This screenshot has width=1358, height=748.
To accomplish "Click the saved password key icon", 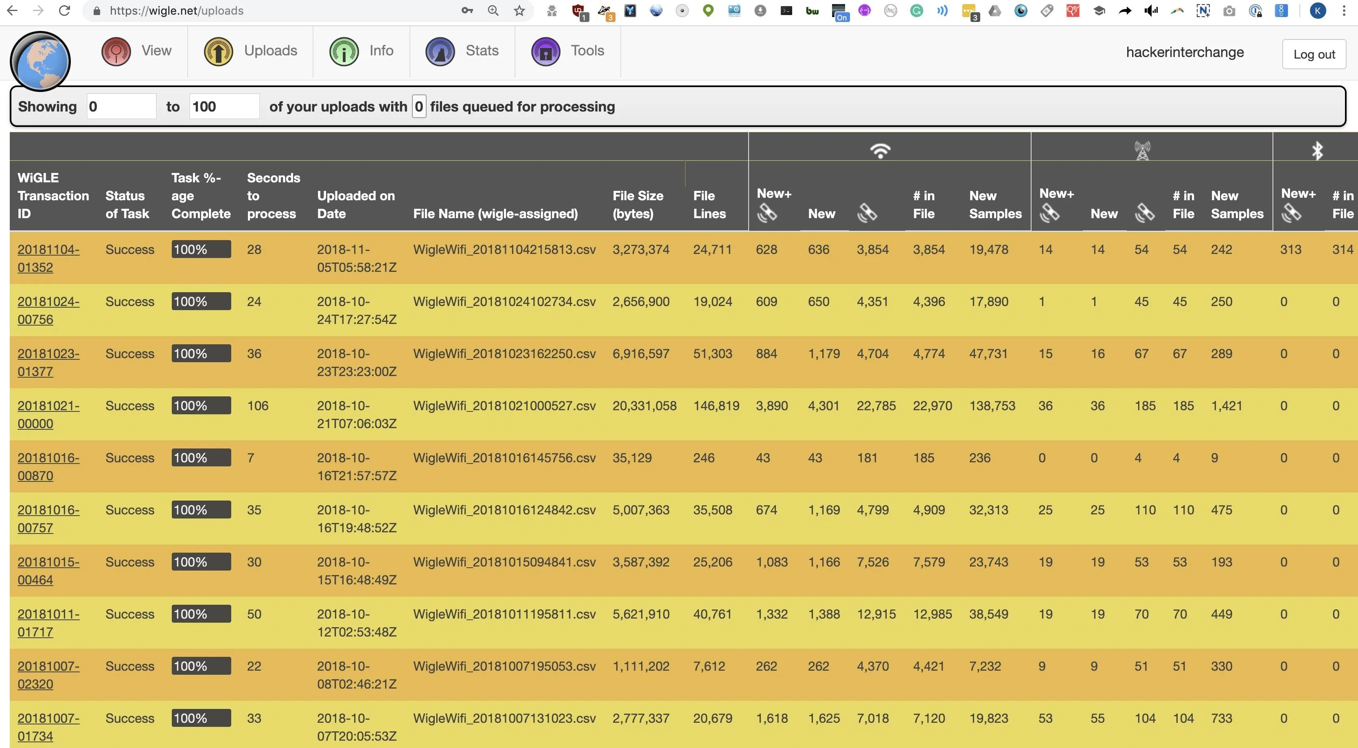I will [467, 11].
